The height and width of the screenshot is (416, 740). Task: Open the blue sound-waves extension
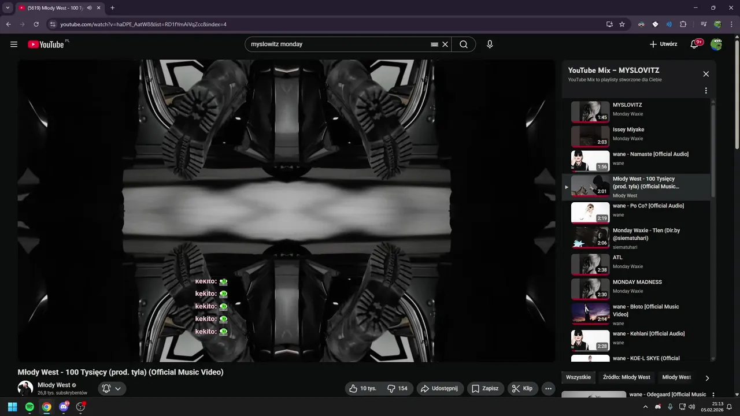pos(669,24)
